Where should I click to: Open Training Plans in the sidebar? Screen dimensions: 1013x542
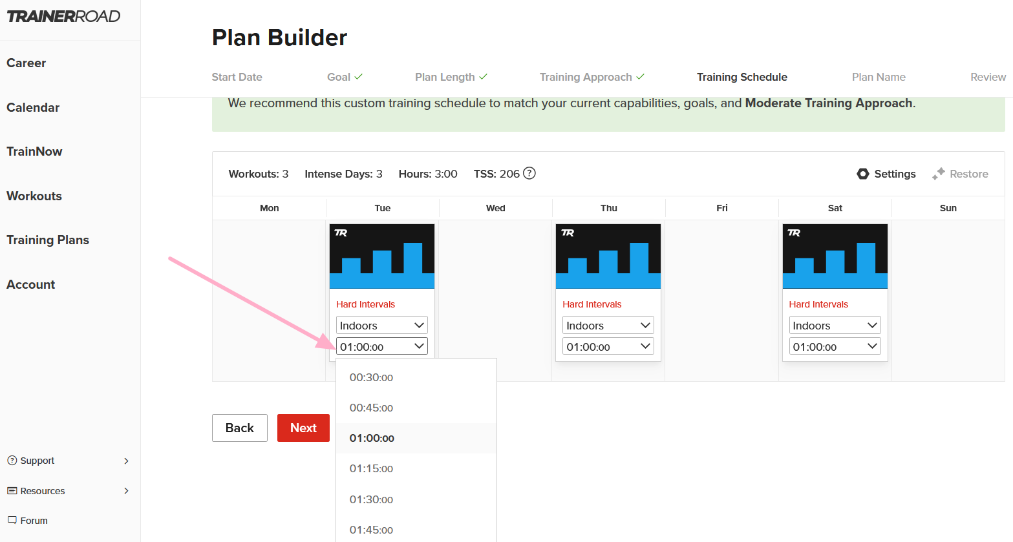click(x=48, y=240)
